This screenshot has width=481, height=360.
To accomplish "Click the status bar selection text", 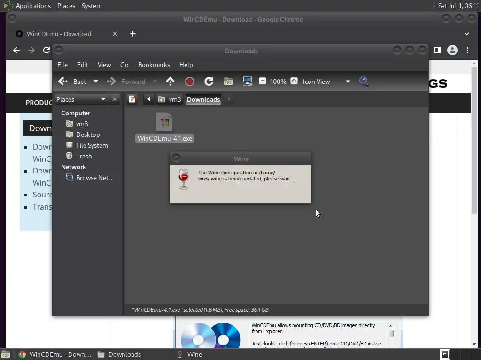I will 200,310.
